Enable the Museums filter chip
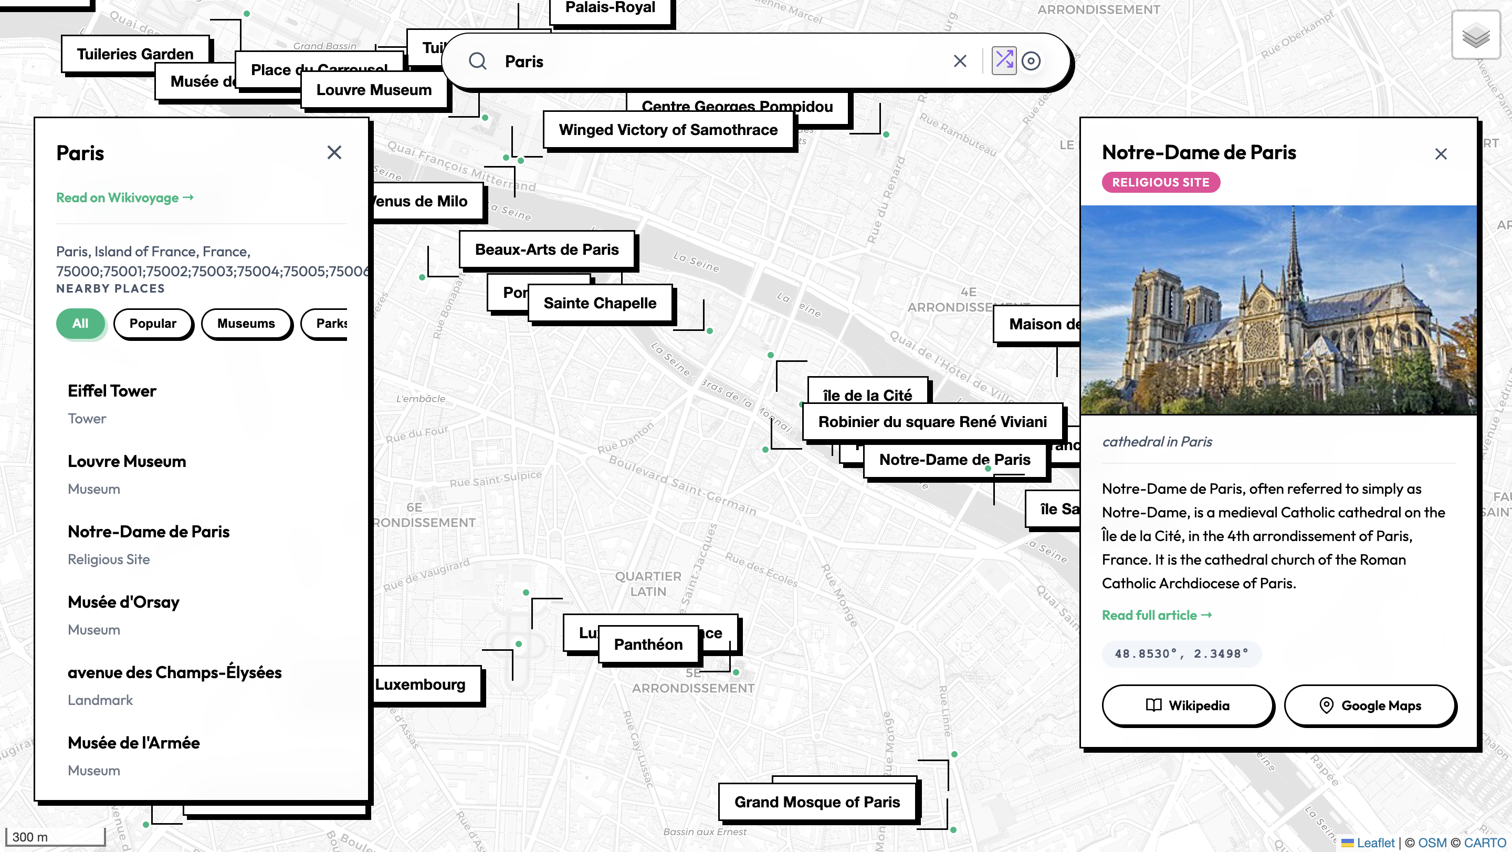This screenshot has height=852, width=1512. (x=247, y=323)
